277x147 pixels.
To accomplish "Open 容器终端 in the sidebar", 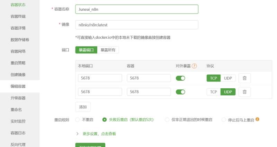I will point(18,16).
